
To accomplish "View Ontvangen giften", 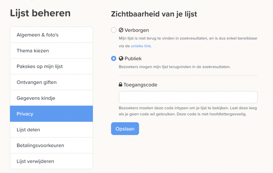I will pyautogui.click(x=51, y=82).
